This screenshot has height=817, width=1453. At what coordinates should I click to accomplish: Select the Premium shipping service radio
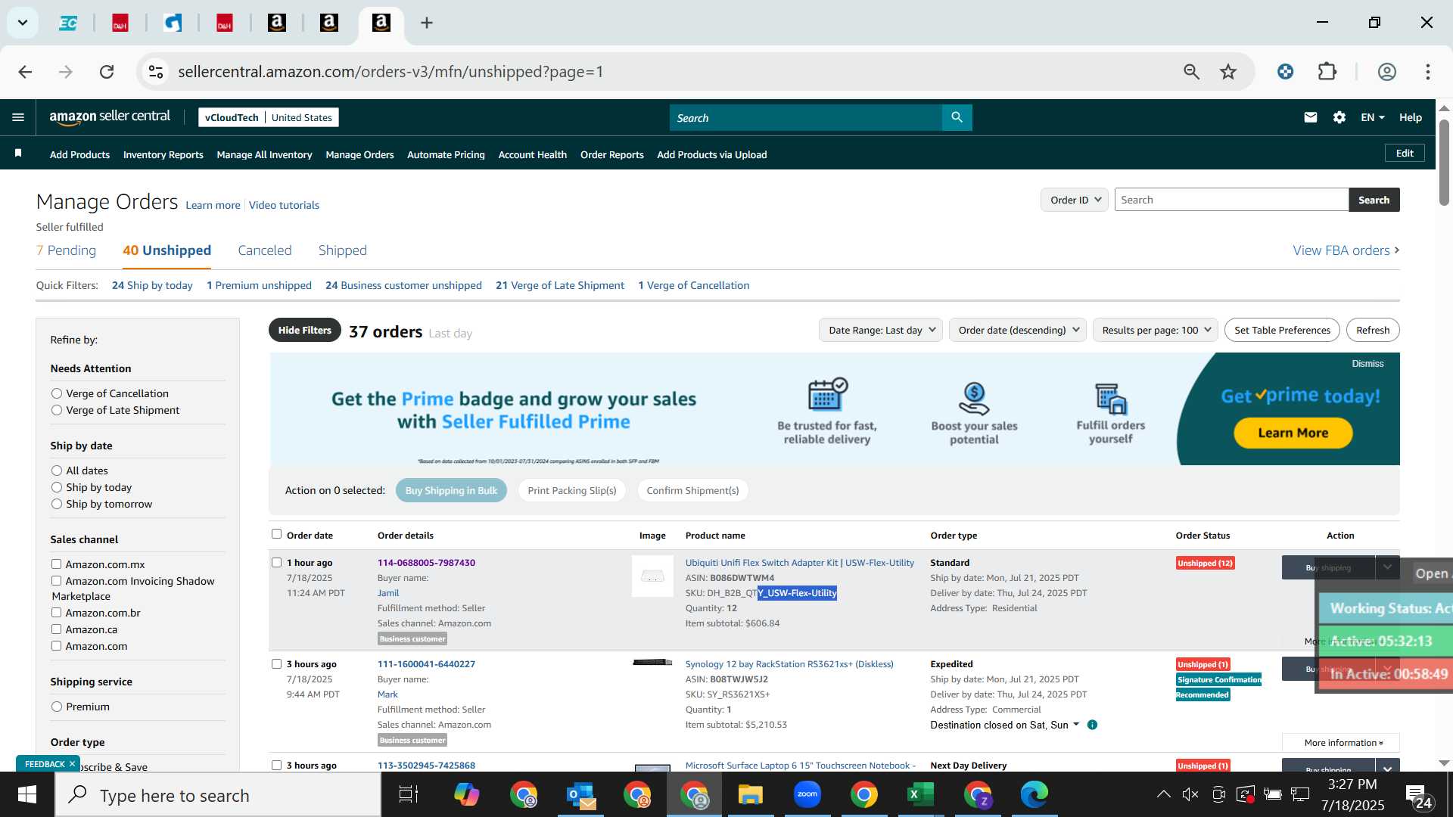pos(57,707)
